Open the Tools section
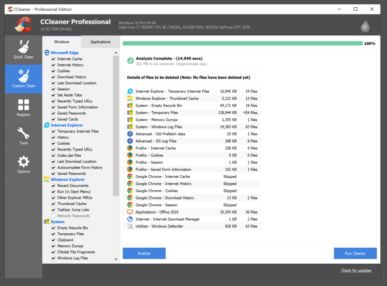Image resolution: width=387 pixels, height=286 pixels. tap(23, 136)
